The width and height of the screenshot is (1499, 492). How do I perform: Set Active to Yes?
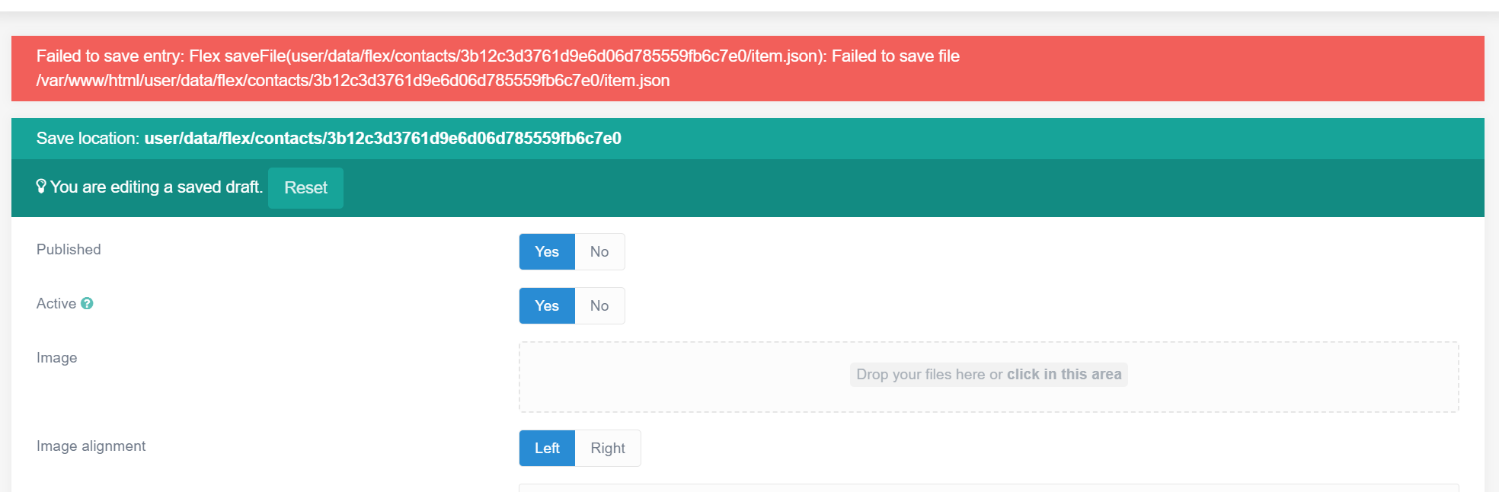pos(547,305)
